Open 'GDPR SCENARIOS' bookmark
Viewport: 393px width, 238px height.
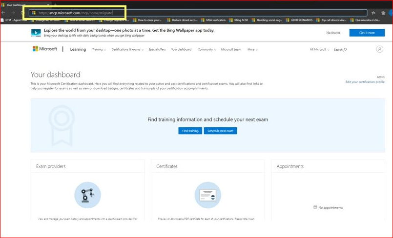(x=299, y=20)
